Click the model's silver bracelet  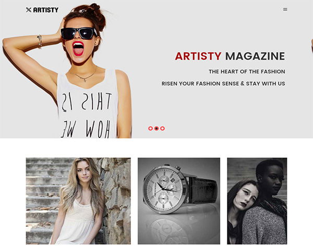40,42
